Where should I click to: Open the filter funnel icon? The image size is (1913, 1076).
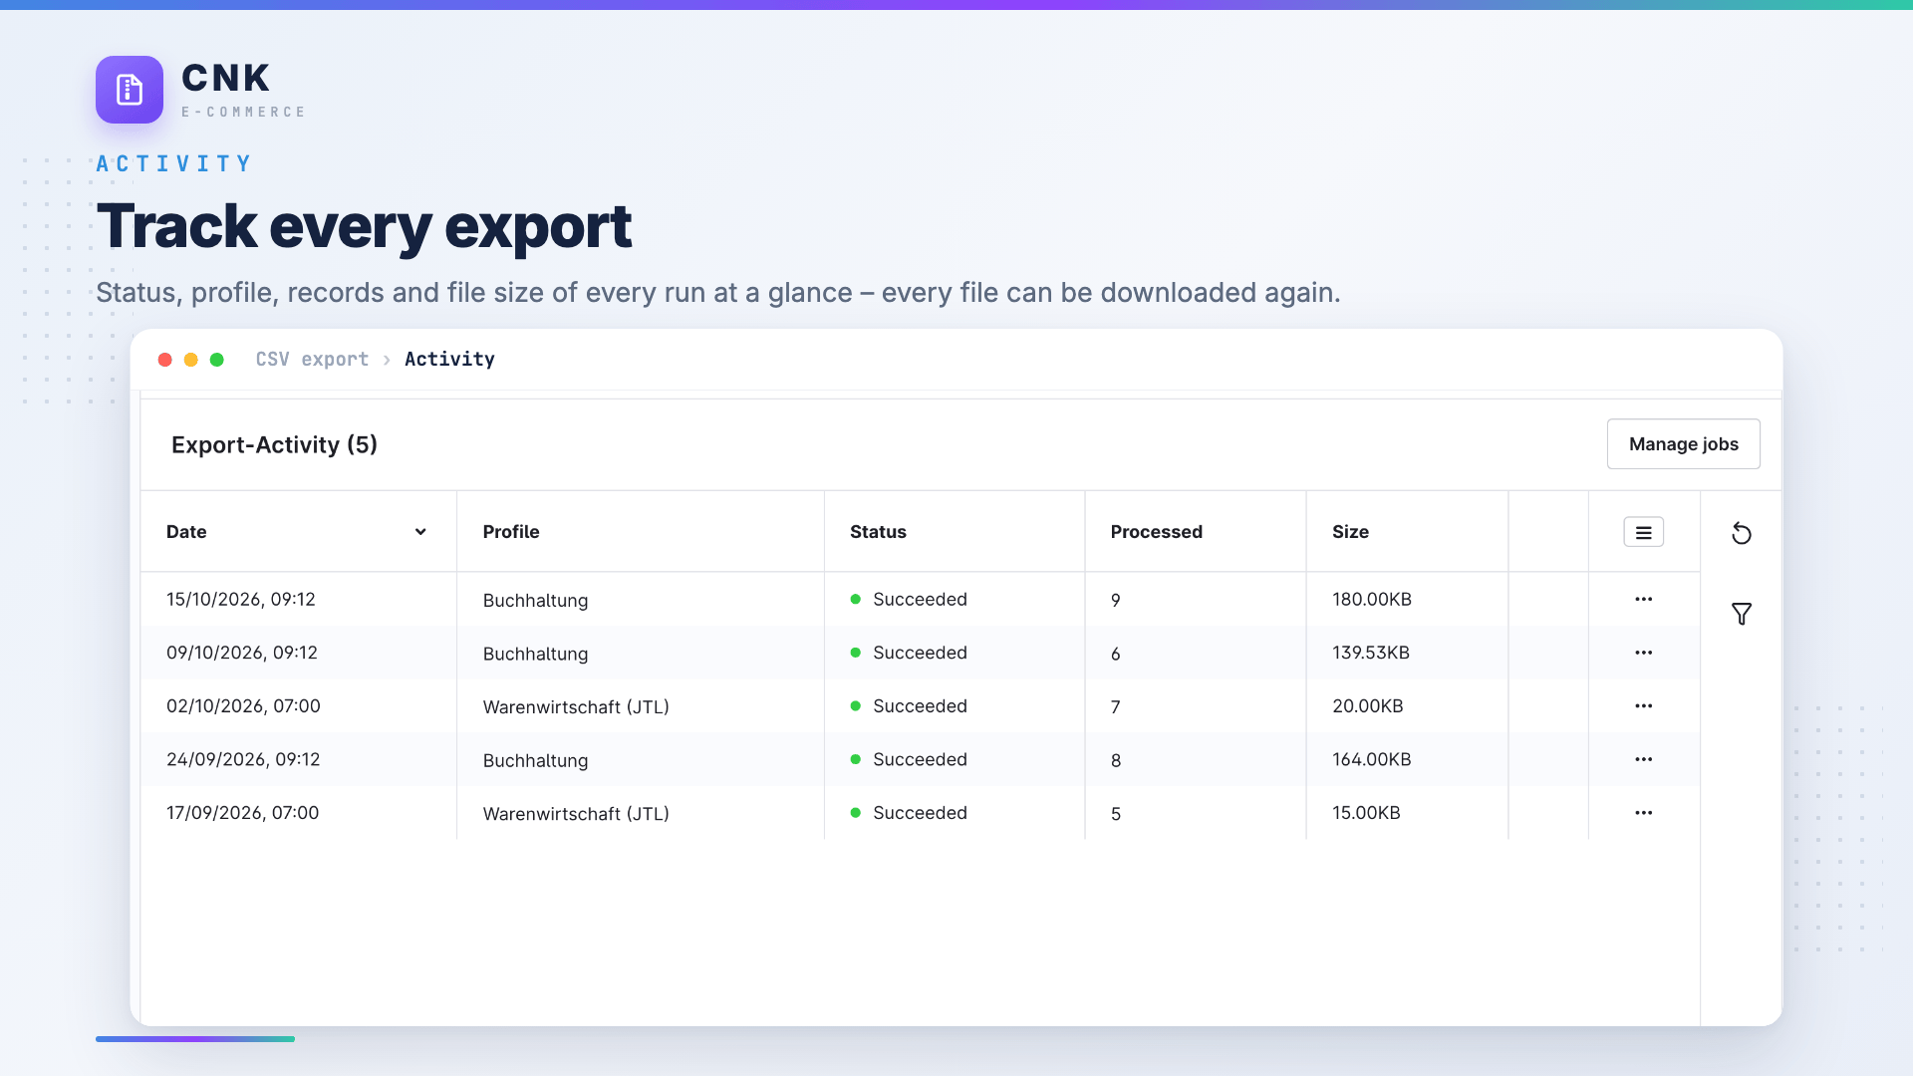coord(1741,614)
